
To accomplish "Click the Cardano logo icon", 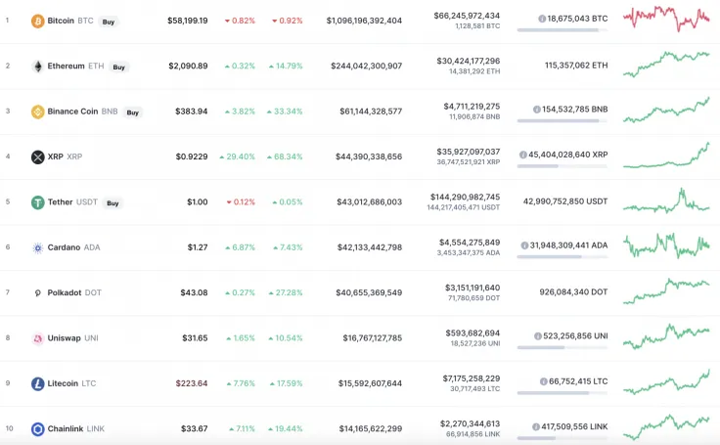I will pyautogui.click(x=38, y=247).
